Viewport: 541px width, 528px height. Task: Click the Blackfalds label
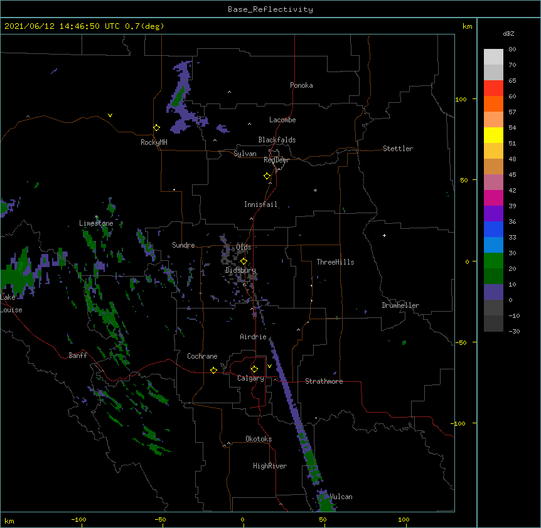pos(277,140)
